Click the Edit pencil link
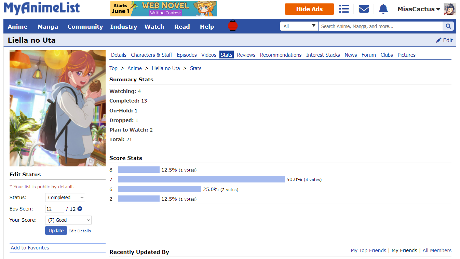Screen dimensions: 460x259 (444, 40)
